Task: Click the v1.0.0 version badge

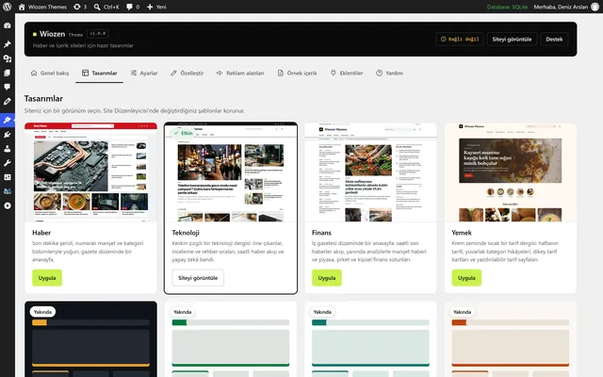Action: click(x=98, y=34)
